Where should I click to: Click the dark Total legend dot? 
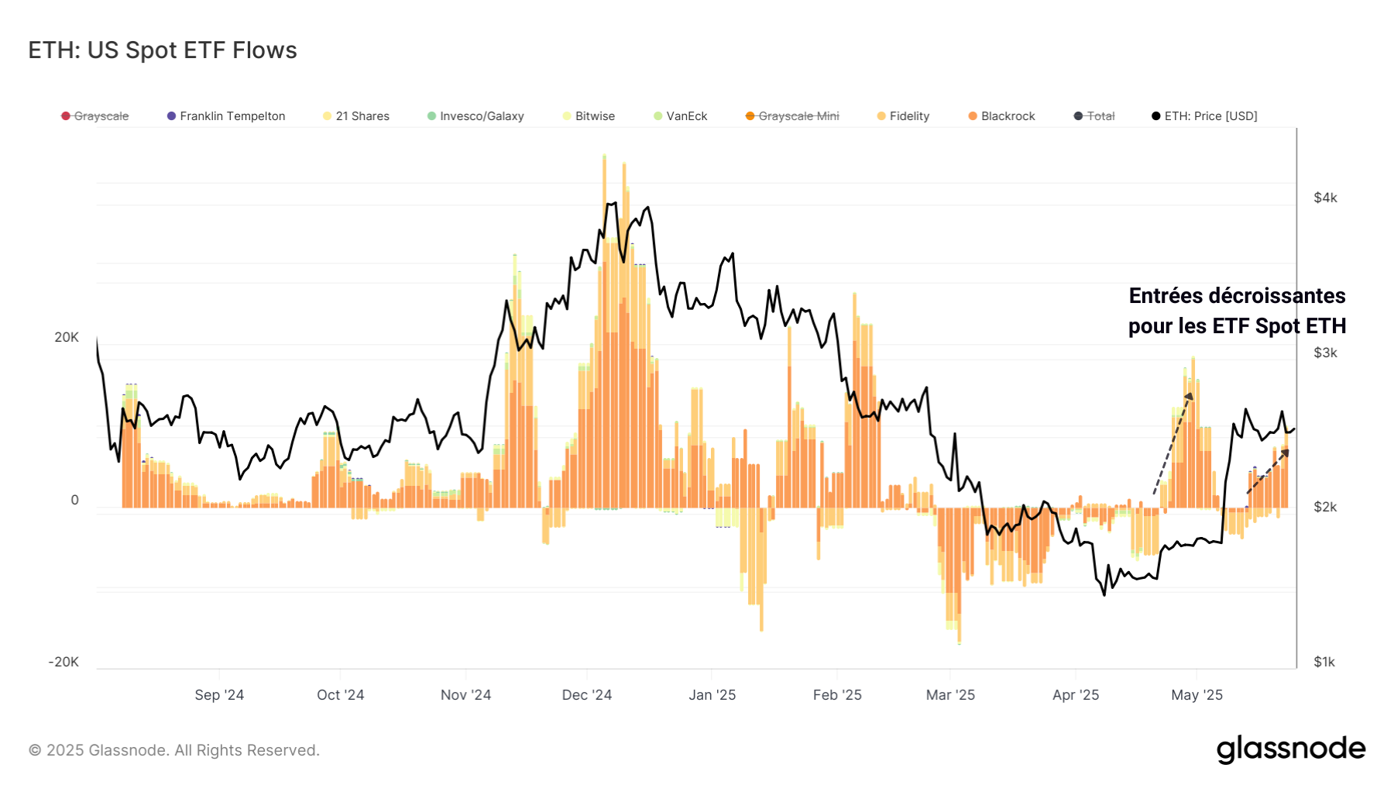[x=1078, y=116]
